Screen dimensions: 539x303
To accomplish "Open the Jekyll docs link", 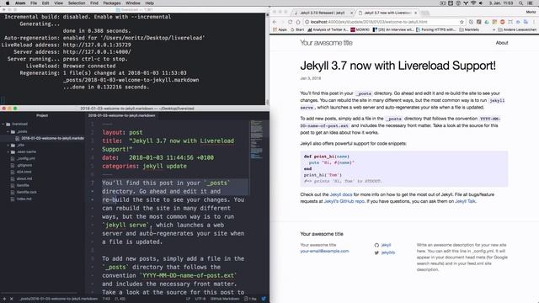I will tap(341, 194).
